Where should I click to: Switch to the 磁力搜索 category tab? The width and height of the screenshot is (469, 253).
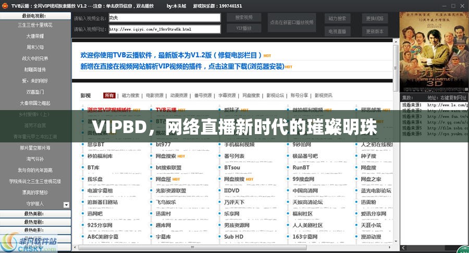tap(130, 95)
